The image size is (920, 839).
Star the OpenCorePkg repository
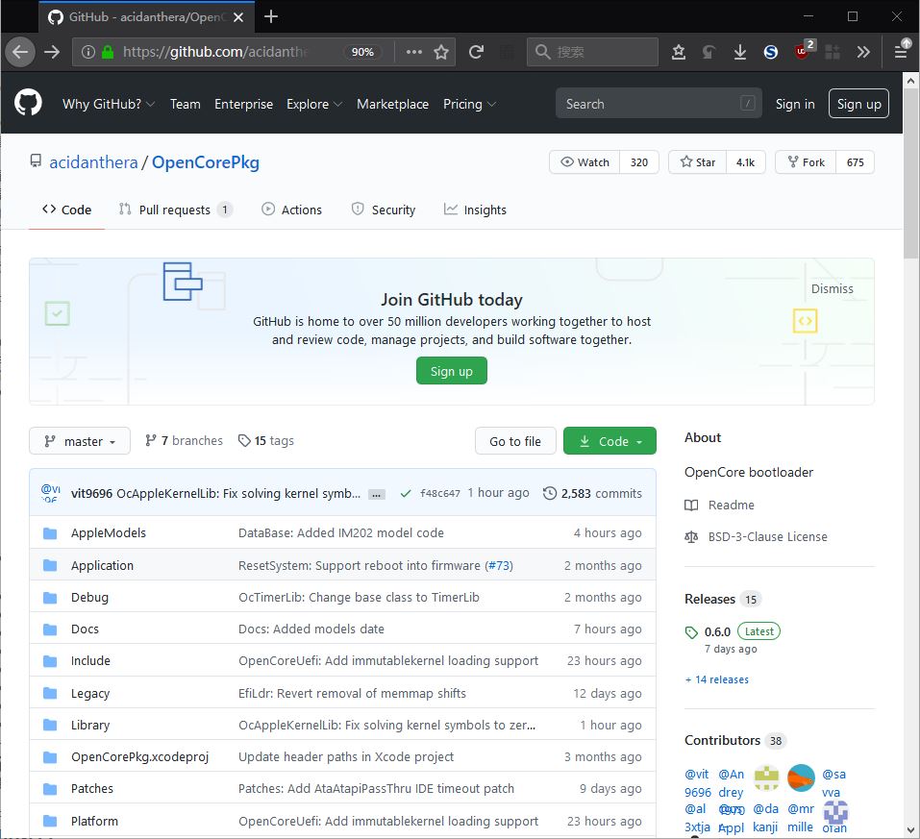[698, 162]
